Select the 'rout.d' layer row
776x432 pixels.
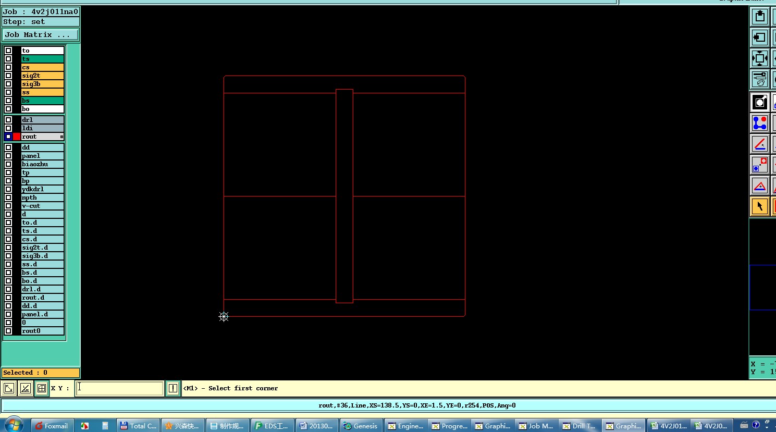[42, 298]
